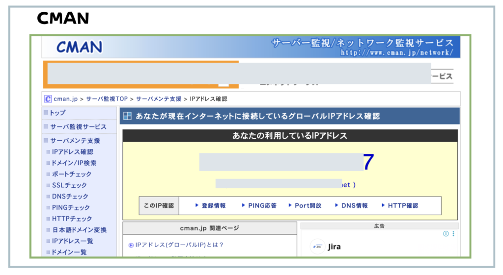Open SSLチェック from the sidebar

[69, 186]
